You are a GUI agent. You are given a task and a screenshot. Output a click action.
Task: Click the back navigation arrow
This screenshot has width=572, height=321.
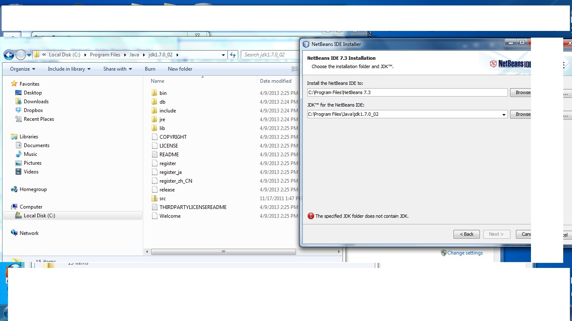click(x=9, y=55)
